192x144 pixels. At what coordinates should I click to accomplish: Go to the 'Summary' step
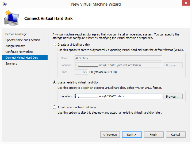[11, 63]
